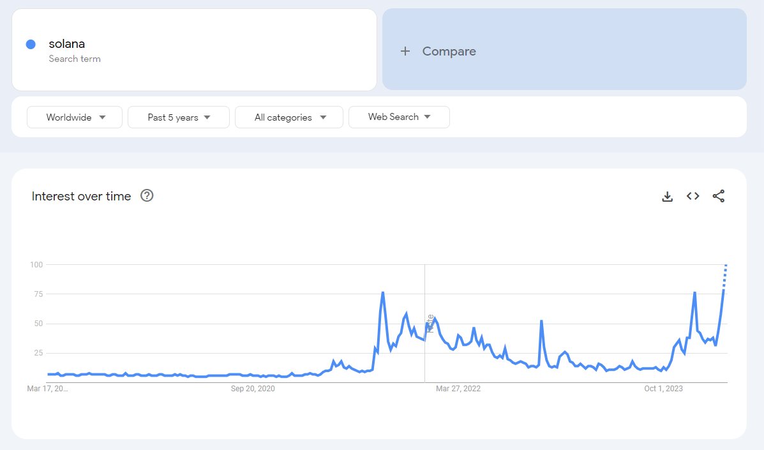Click the truncated Mar 17 axis label
Screen dimensions: 764x450
pos(47,389)
